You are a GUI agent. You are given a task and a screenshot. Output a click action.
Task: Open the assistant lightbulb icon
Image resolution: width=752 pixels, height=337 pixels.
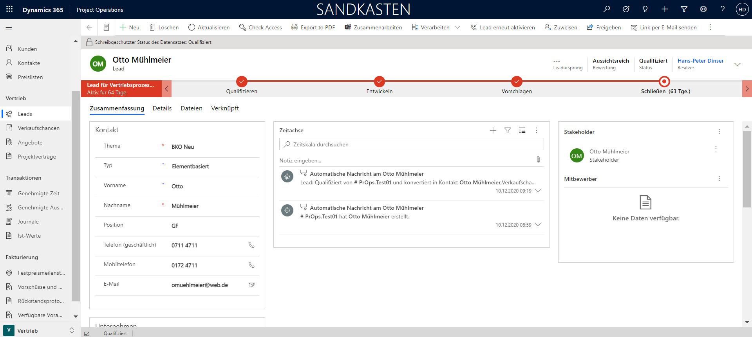click(645, 9)
